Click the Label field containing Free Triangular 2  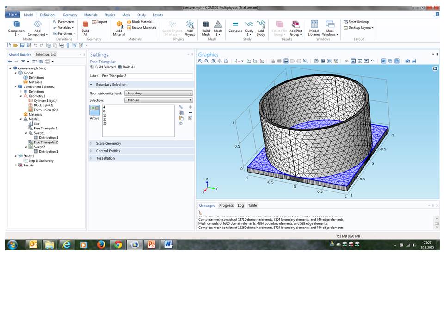click(147, 76)
